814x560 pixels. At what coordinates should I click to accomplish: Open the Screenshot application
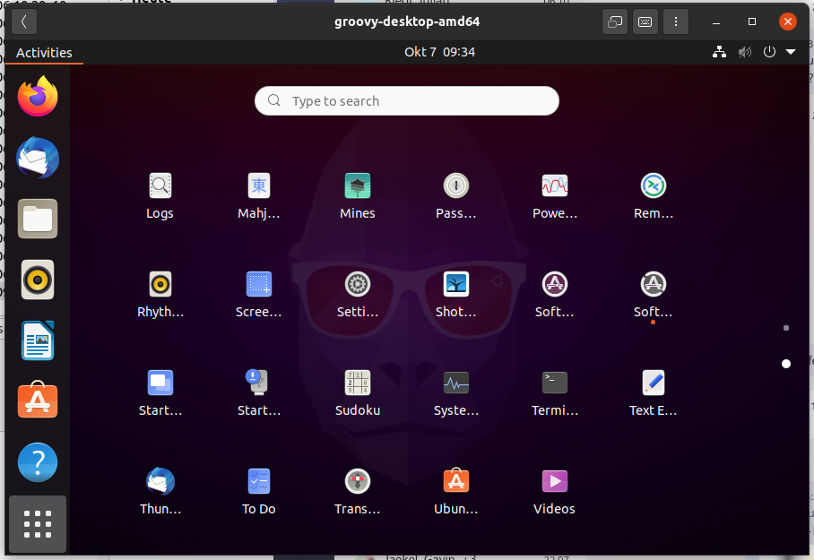pyautogui.click(x=258, y=295)
